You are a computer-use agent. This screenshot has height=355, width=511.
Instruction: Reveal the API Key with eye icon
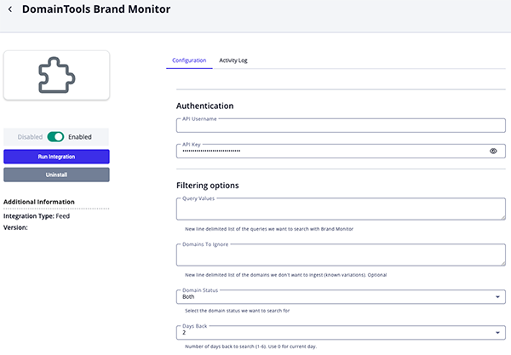click(x=493, y=151)
